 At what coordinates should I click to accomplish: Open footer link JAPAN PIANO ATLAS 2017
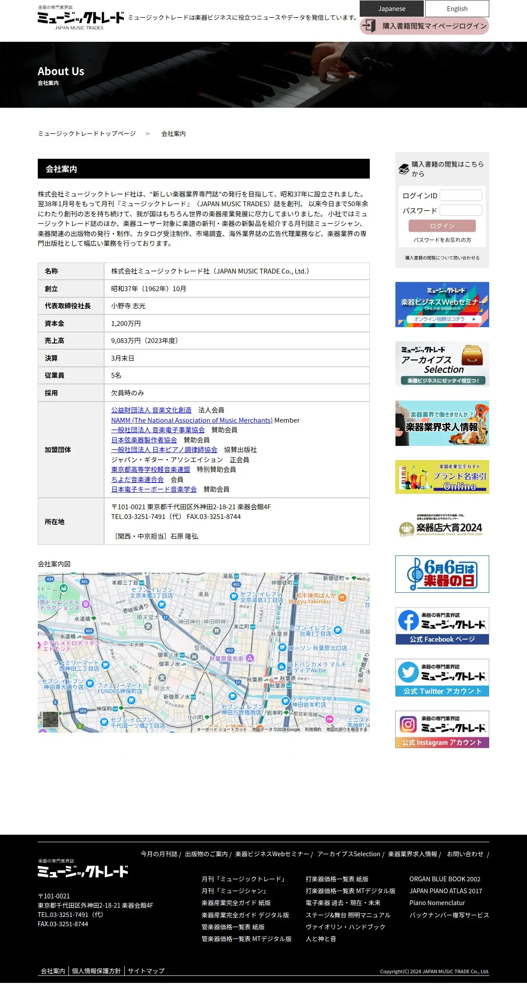(446, 891)
